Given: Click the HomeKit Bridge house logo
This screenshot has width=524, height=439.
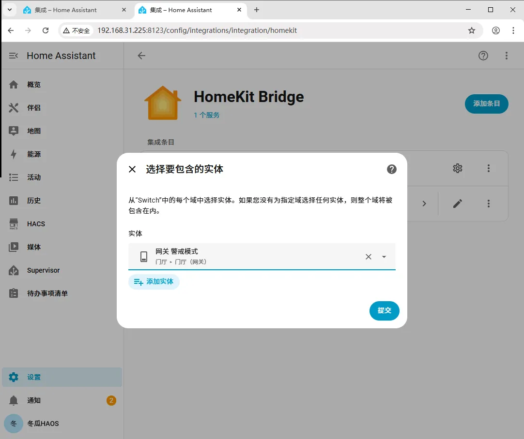Looking at the screenshot, I should tap(162, 103).
